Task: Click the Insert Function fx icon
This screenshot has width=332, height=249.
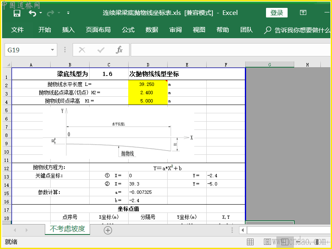Action: 119,50
